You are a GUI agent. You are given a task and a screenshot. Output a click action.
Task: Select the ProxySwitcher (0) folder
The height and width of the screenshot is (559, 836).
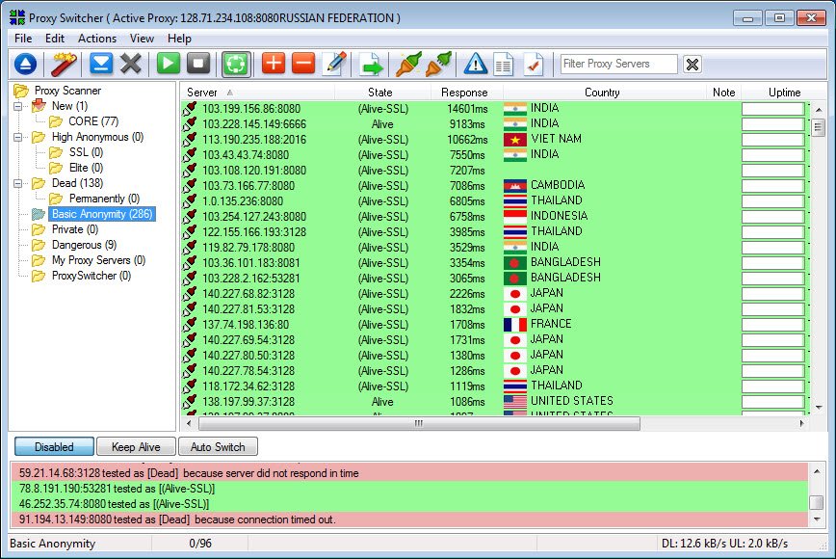(x=91, y=277)
